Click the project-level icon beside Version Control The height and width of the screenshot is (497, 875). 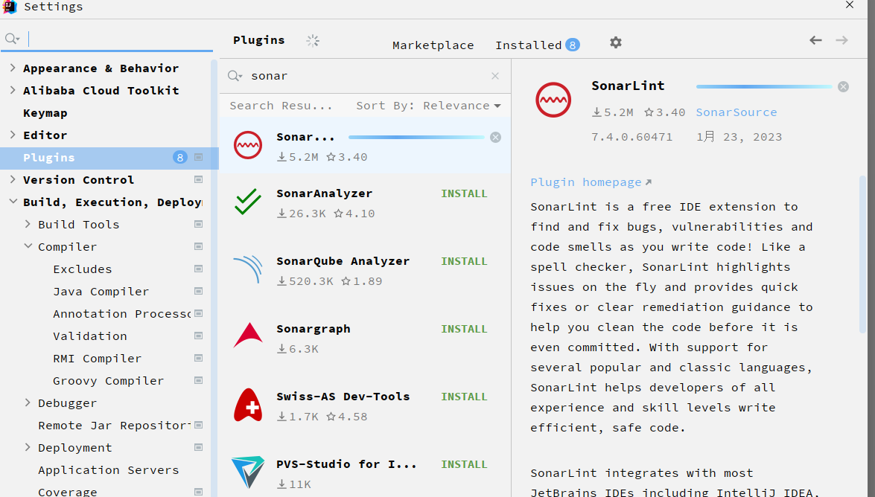[x=198, y=179]
